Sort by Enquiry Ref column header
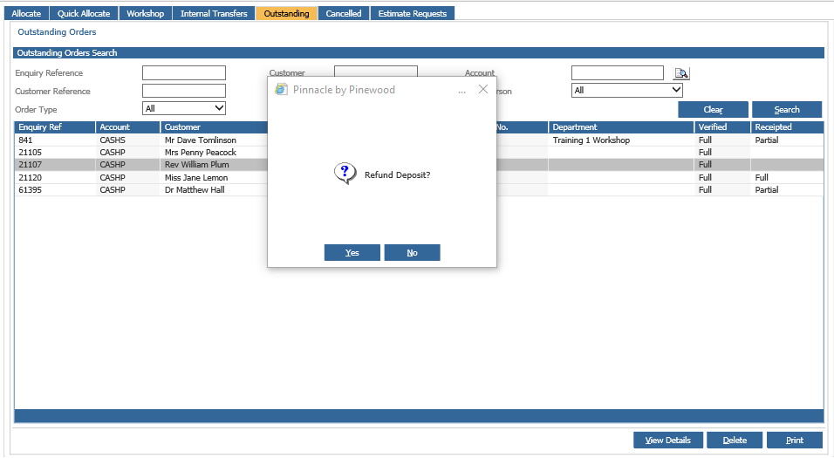The image size is (834, 458). point(55,127)
